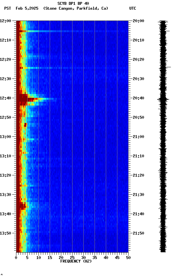
Task: Click the title text "SCYB DP1 BP 40"
Action: (x=73, y=4)
